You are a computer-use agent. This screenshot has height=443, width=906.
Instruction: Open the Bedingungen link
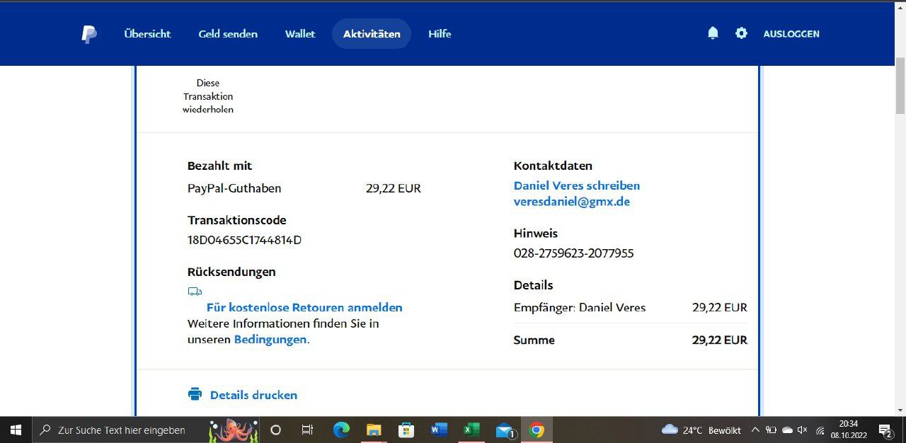(x=270, y=340)
